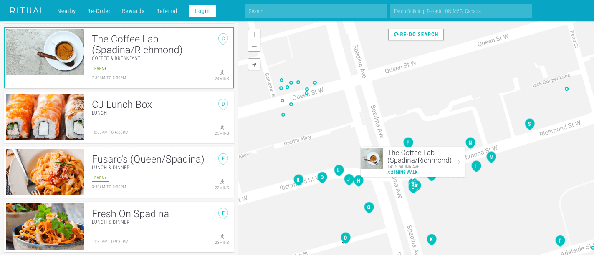The width and height of the screenshot is (594, 255).
Task: Select map marker S
Action: coord(529,124)
